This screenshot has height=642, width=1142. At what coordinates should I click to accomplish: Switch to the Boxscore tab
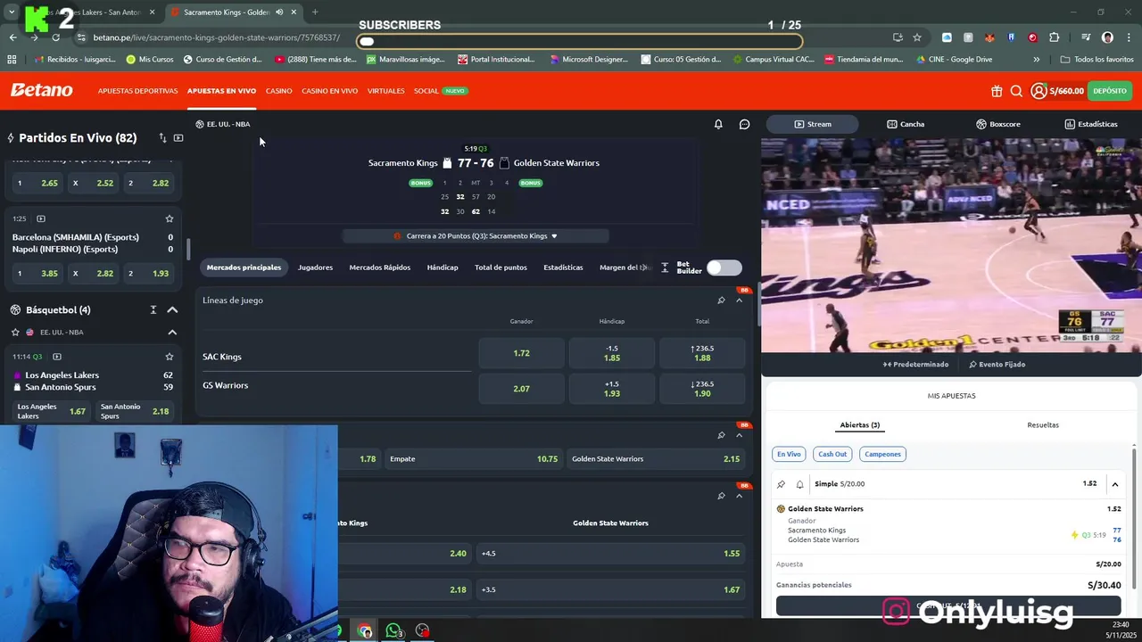pos(998,124)
